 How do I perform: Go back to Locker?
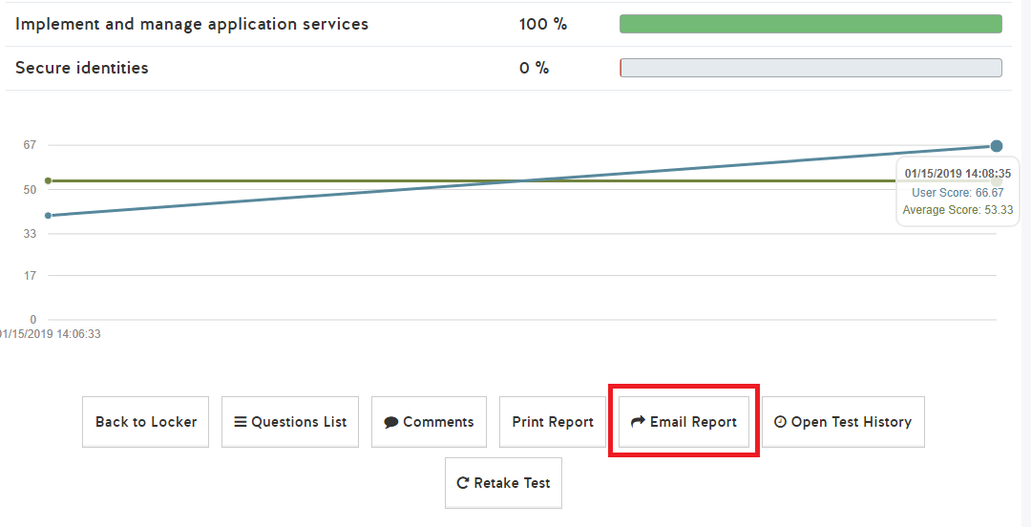click(x=146, y=422)
